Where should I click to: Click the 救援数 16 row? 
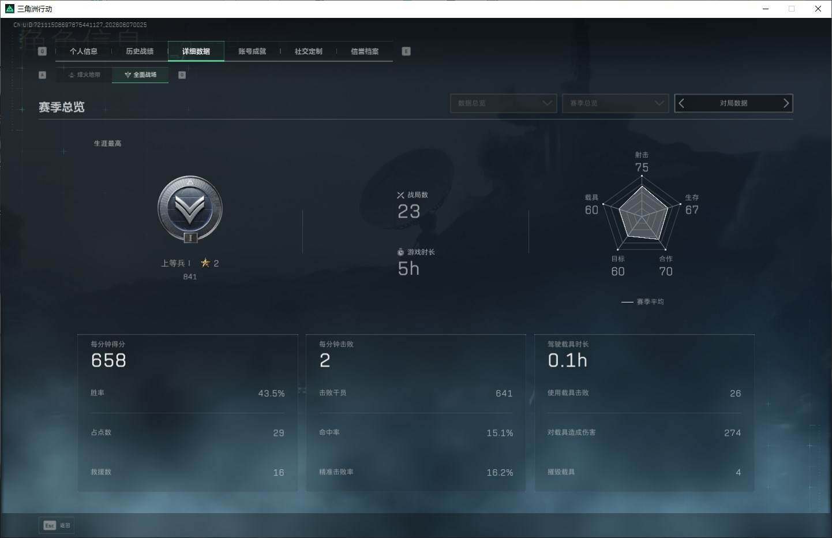click(188, 472)
